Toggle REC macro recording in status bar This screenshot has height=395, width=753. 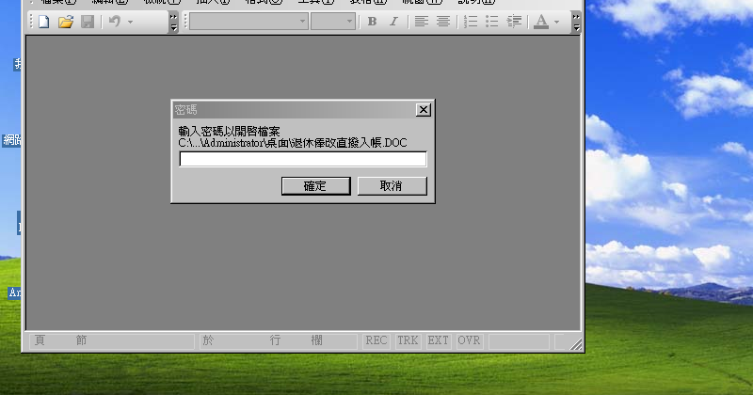[376, 340]
